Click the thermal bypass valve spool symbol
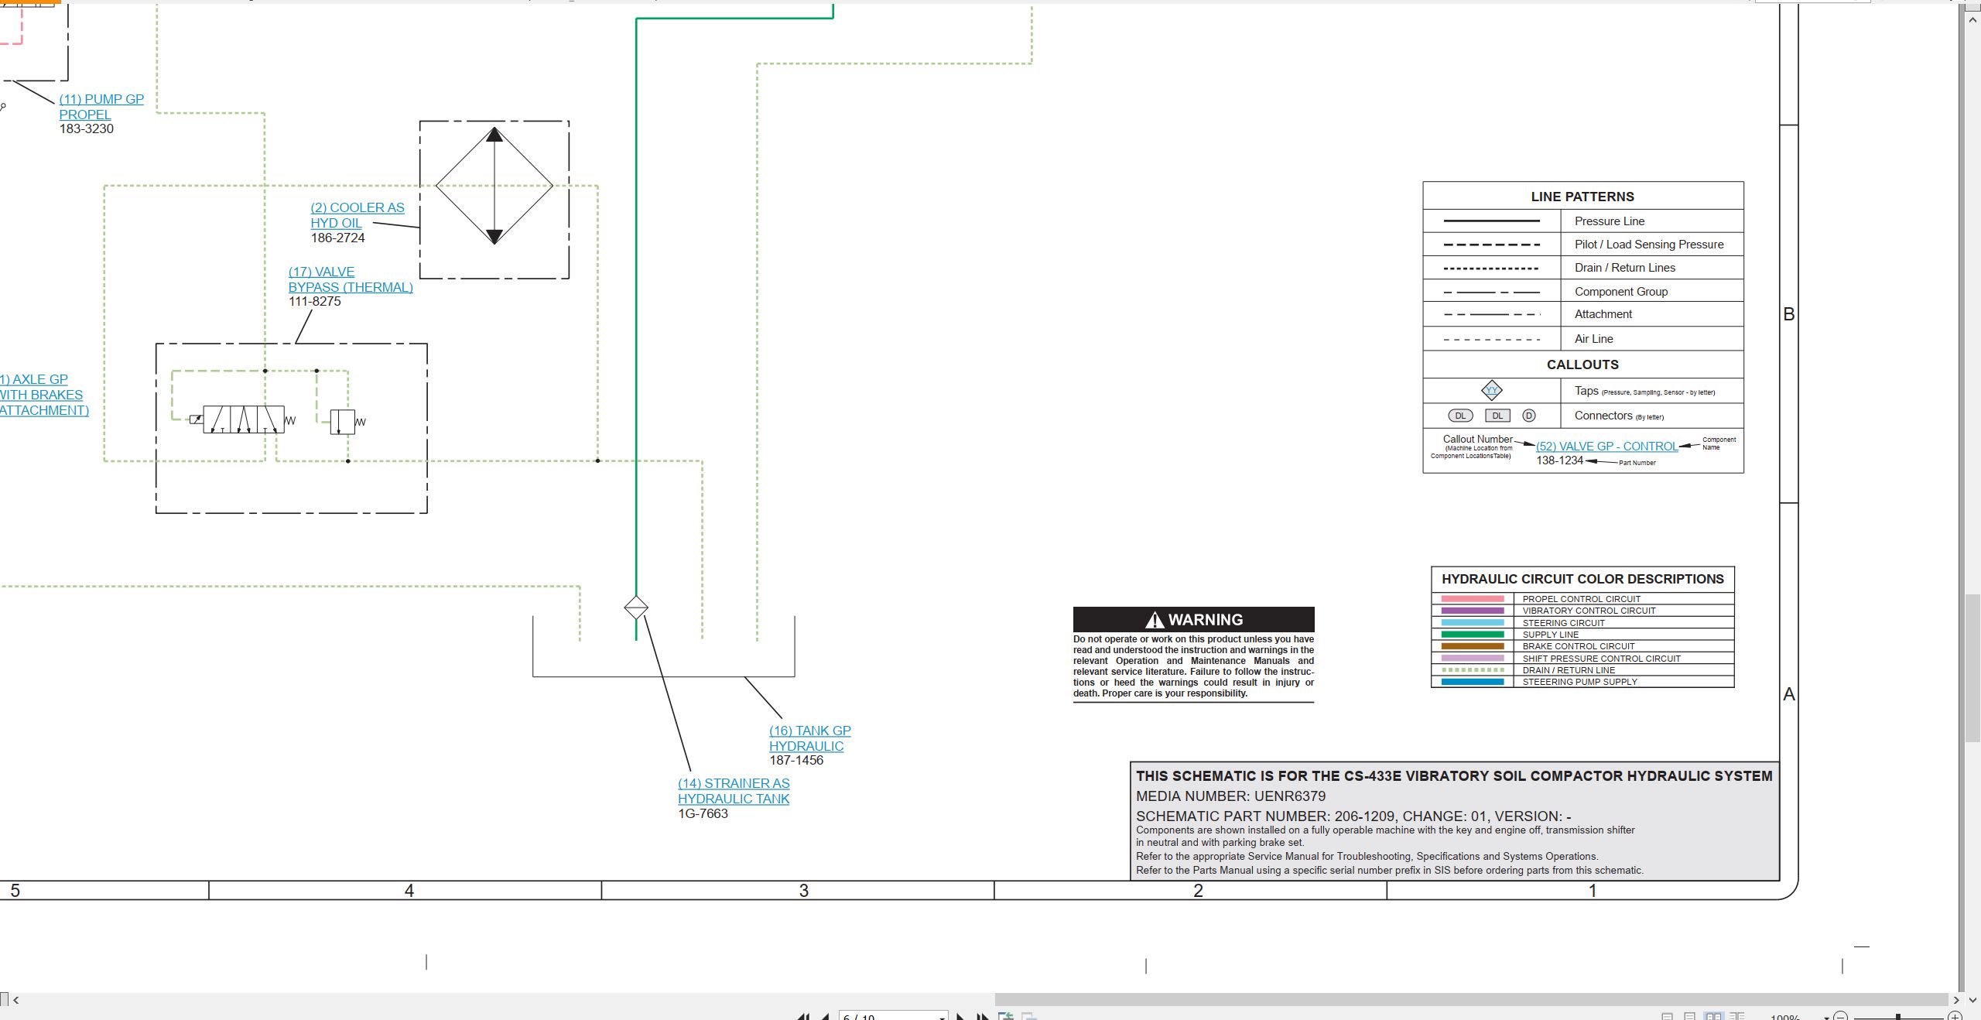 pos(243,419)
